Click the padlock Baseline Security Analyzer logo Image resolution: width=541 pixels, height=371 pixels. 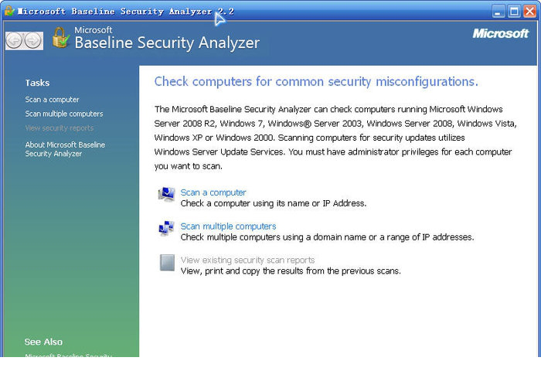pos(61,38)
